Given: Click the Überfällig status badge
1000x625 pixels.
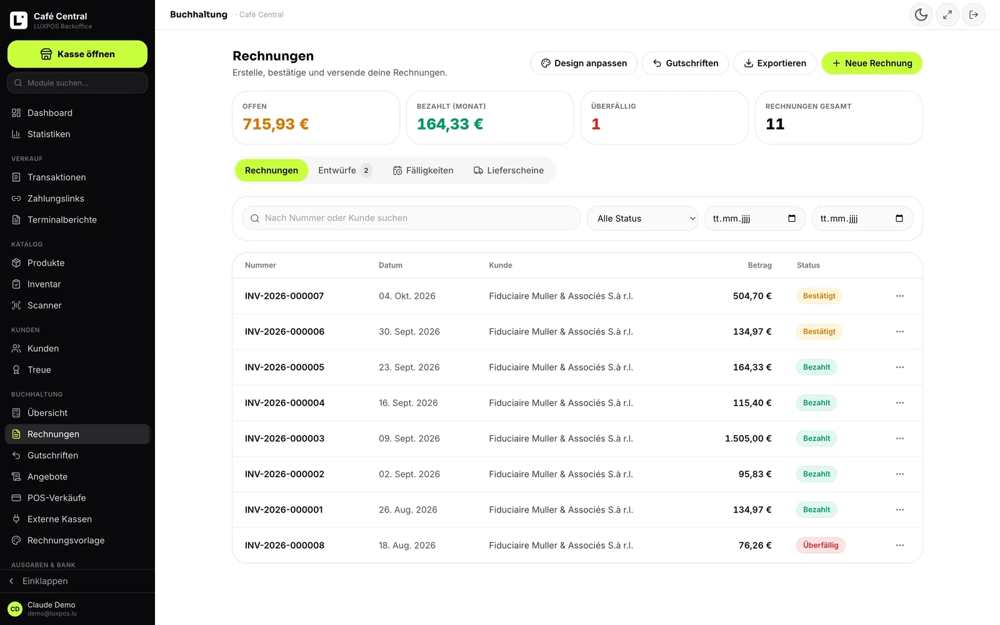Looking at the screenshot, I should tap(821, 546).
